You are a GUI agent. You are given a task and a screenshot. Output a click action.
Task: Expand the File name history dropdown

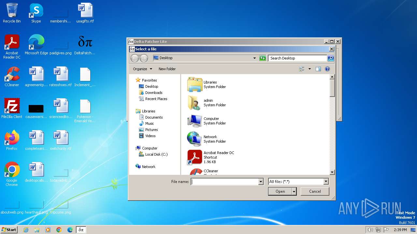pyautogui.click(x=261, y=182)
